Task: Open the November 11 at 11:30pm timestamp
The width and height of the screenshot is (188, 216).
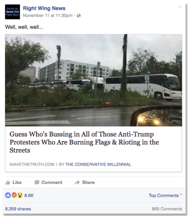Action: tap(48, 15)
